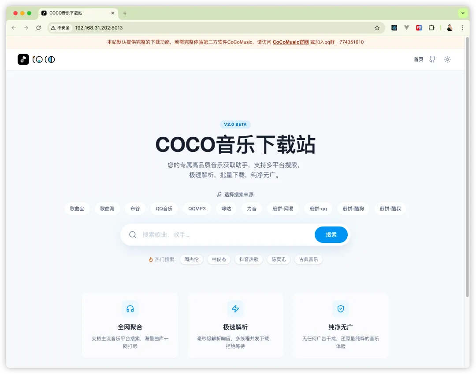The width and height of the screenshot is (476, 374).
Task: Open the GitHub repository icon in header
Action: tap(432, 59)
